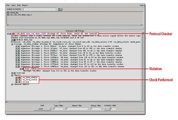The width and height of the screenshot is (178, 120).
Task: Toggle the circular marker beside tx_min
Action: click(17, 82)
